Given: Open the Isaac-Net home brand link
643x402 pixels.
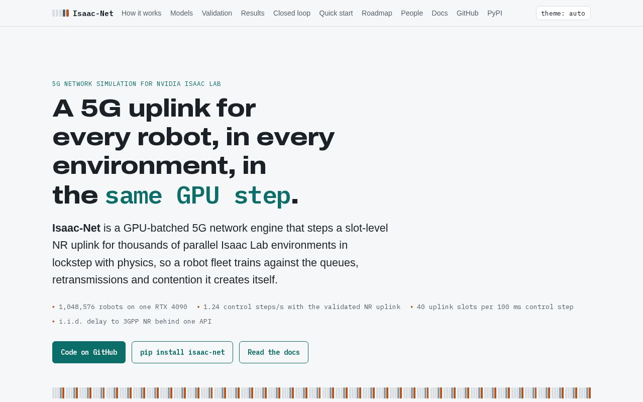Looking at the screenshot, I should (x=83, y=13).
